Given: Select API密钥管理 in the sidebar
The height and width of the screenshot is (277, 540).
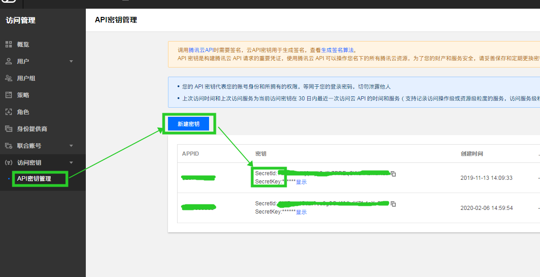Looking at the screenshot, I should tap(34, 178).
